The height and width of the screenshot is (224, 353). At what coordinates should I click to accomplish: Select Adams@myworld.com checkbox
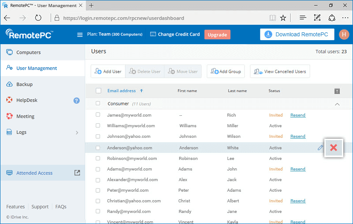98,169
